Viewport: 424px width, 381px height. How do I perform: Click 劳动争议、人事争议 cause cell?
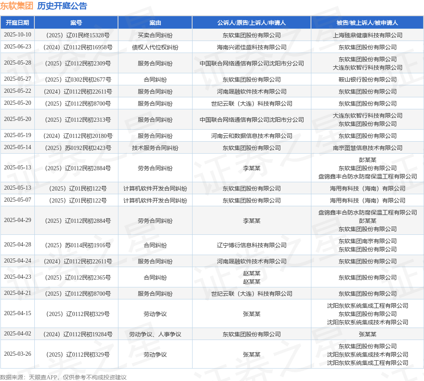155,335
